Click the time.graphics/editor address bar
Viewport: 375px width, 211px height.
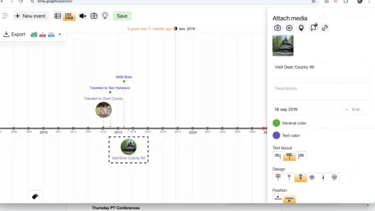(54, 1)
